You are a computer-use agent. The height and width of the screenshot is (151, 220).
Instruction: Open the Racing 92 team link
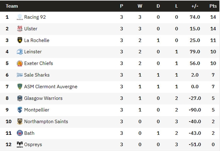tap(35, 17)
